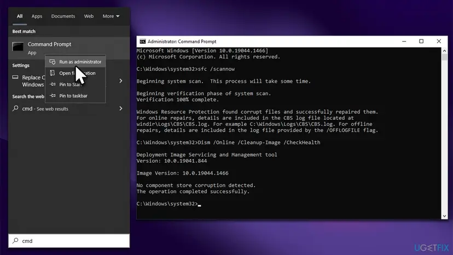Open the Command Prompt best match result
The image size is (453, 255).
click(69, 48)
